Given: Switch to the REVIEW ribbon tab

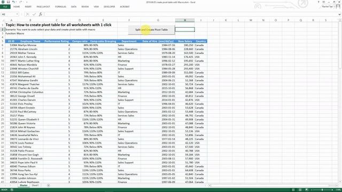Looking at the screenshot, I should (x=85, y=7).
